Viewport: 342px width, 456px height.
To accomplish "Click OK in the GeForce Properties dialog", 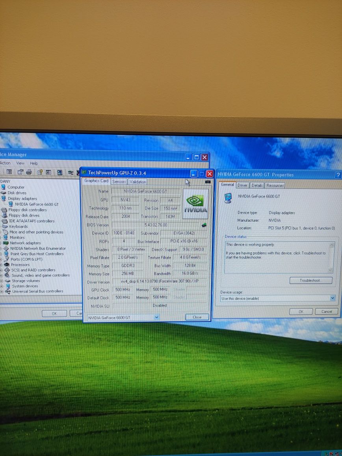I will point(301,312).
